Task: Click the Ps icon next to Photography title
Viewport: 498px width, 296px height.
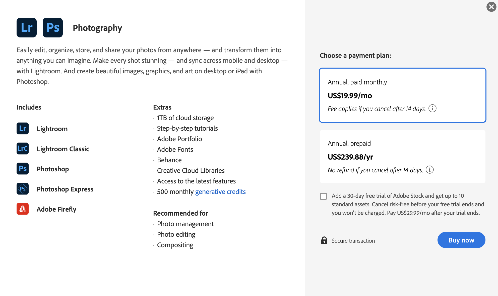Action: click(x=52, y=28)
